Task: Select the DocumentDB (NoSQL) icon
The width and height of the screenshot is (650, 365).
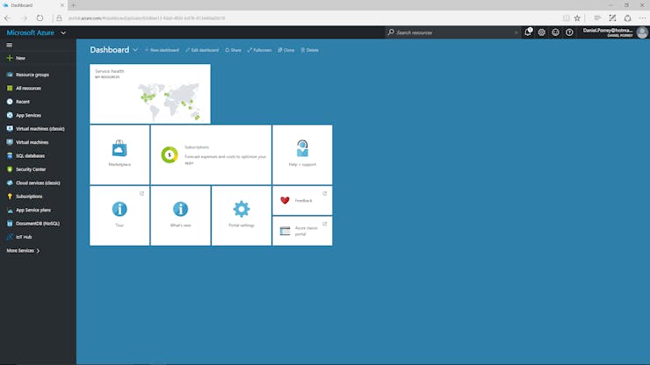Action: (10, 224)
